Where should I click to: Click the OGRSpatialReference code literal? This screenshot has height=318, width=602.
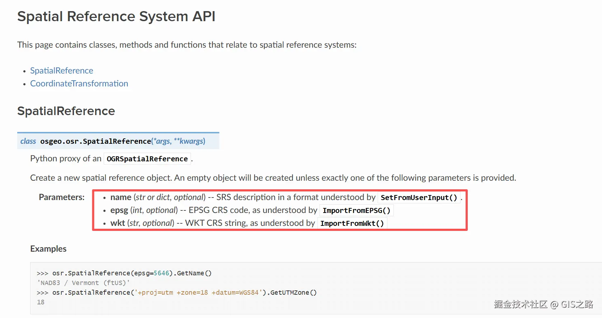[x=147, y=159]
